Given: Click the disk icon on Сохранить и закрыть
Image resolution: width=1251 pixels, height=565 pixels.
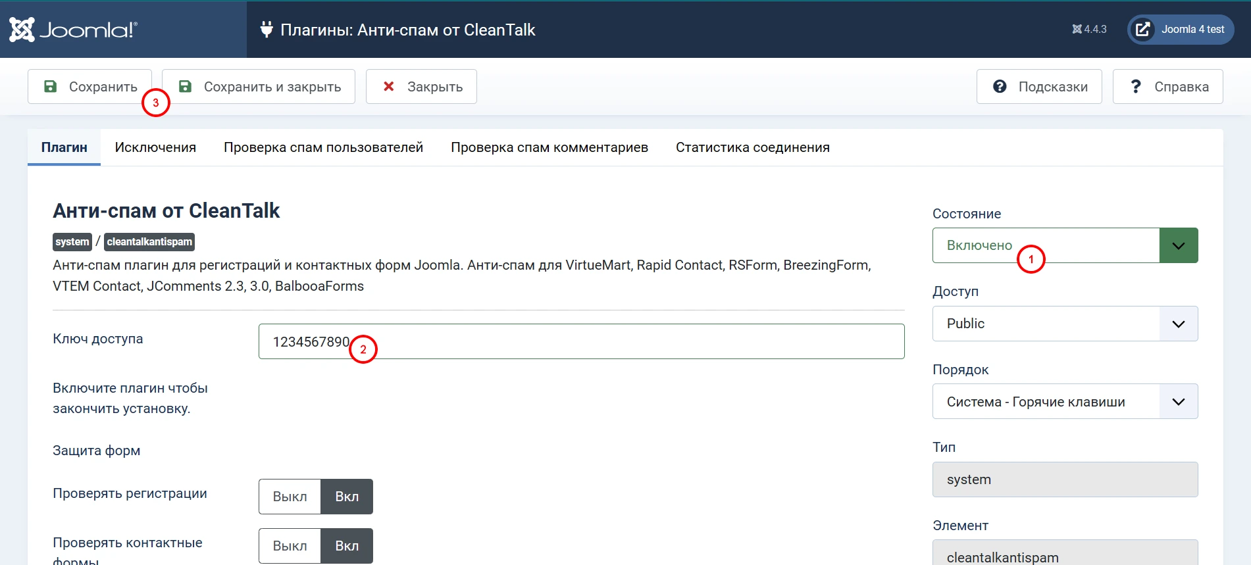Looking at the screenshot, I should [185, 86].
